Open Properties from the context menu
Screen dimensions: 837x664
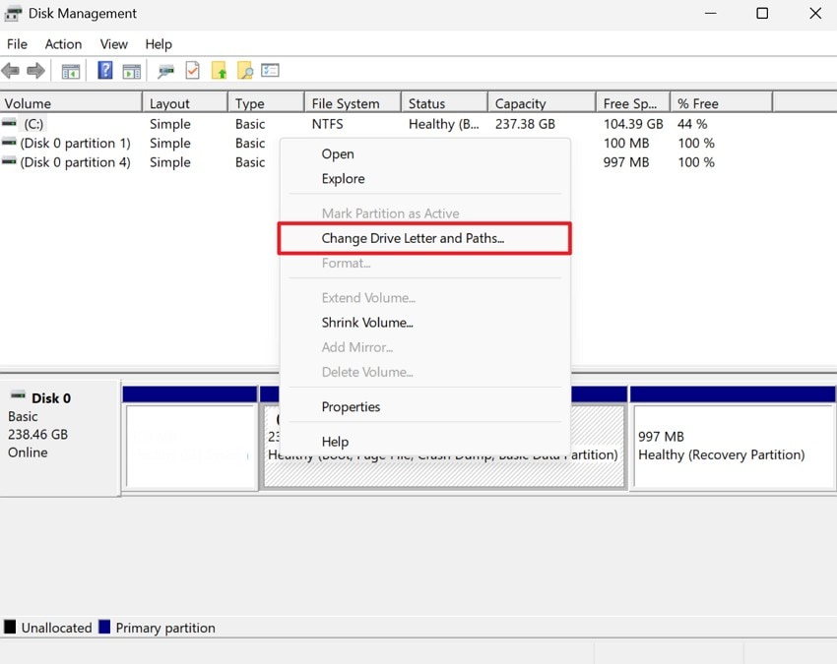[425, 407]
